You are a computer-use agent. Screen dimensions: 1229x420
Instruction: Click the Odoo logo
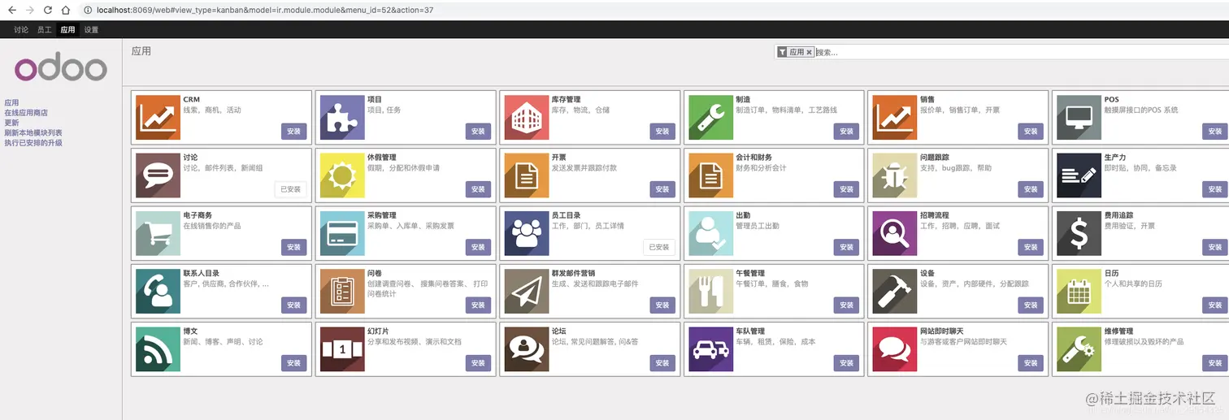(61, 69)
